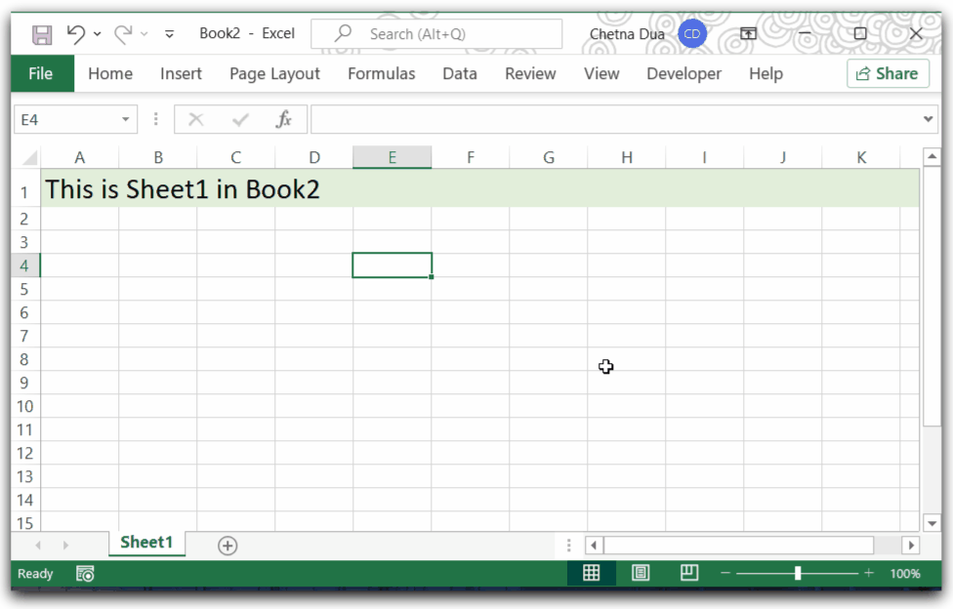Viewport: 953px width, 609px height.
Task: Click the New Sheet plus button
Action: pos(227,545)
